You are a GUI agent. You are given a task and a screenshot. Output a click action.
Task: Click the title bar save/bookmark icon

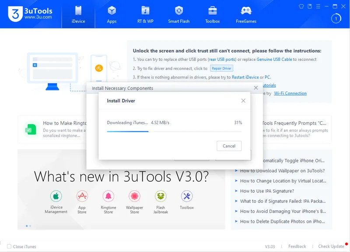[x=310, y=6]
